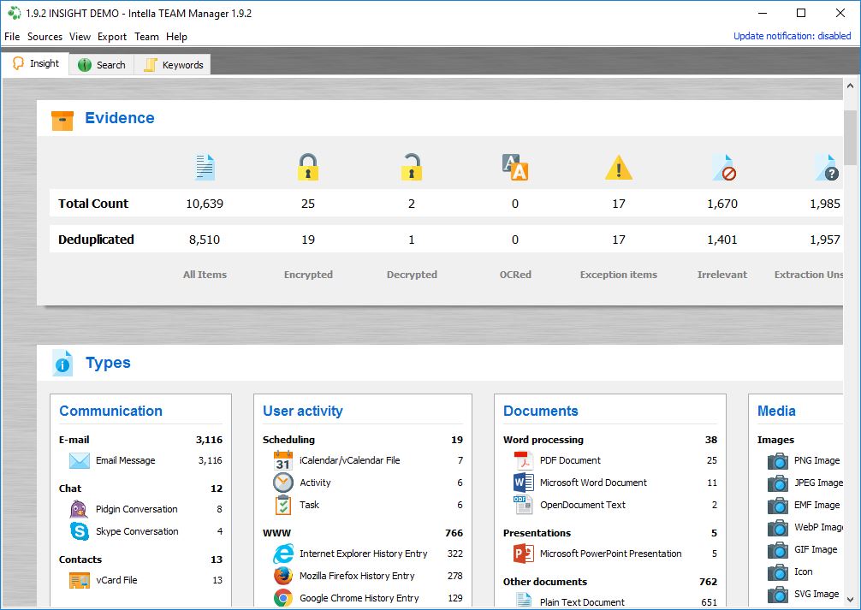Click the total count 10,639 value

205,204
